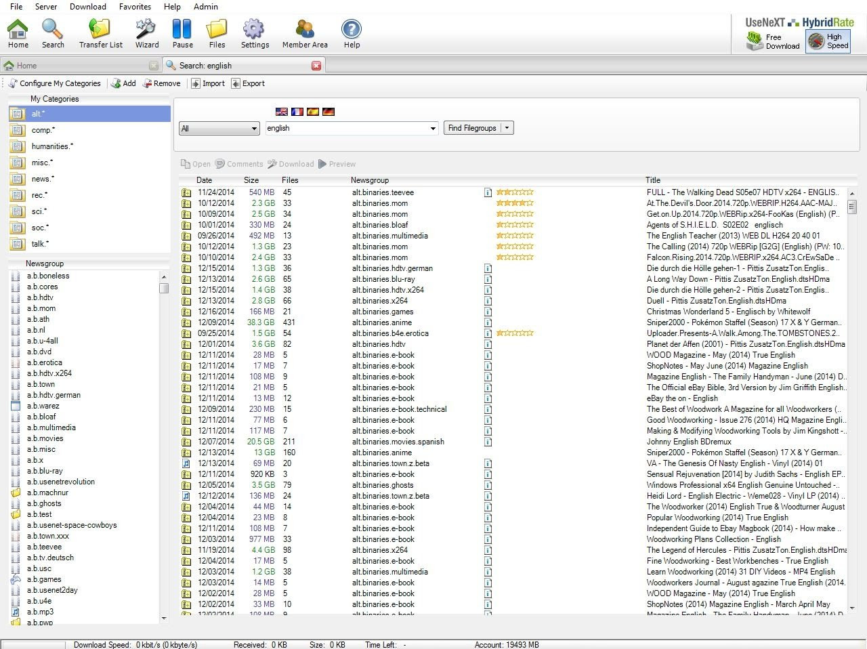Open the File menu
The image size is (867, 649).
pos(16,7)
